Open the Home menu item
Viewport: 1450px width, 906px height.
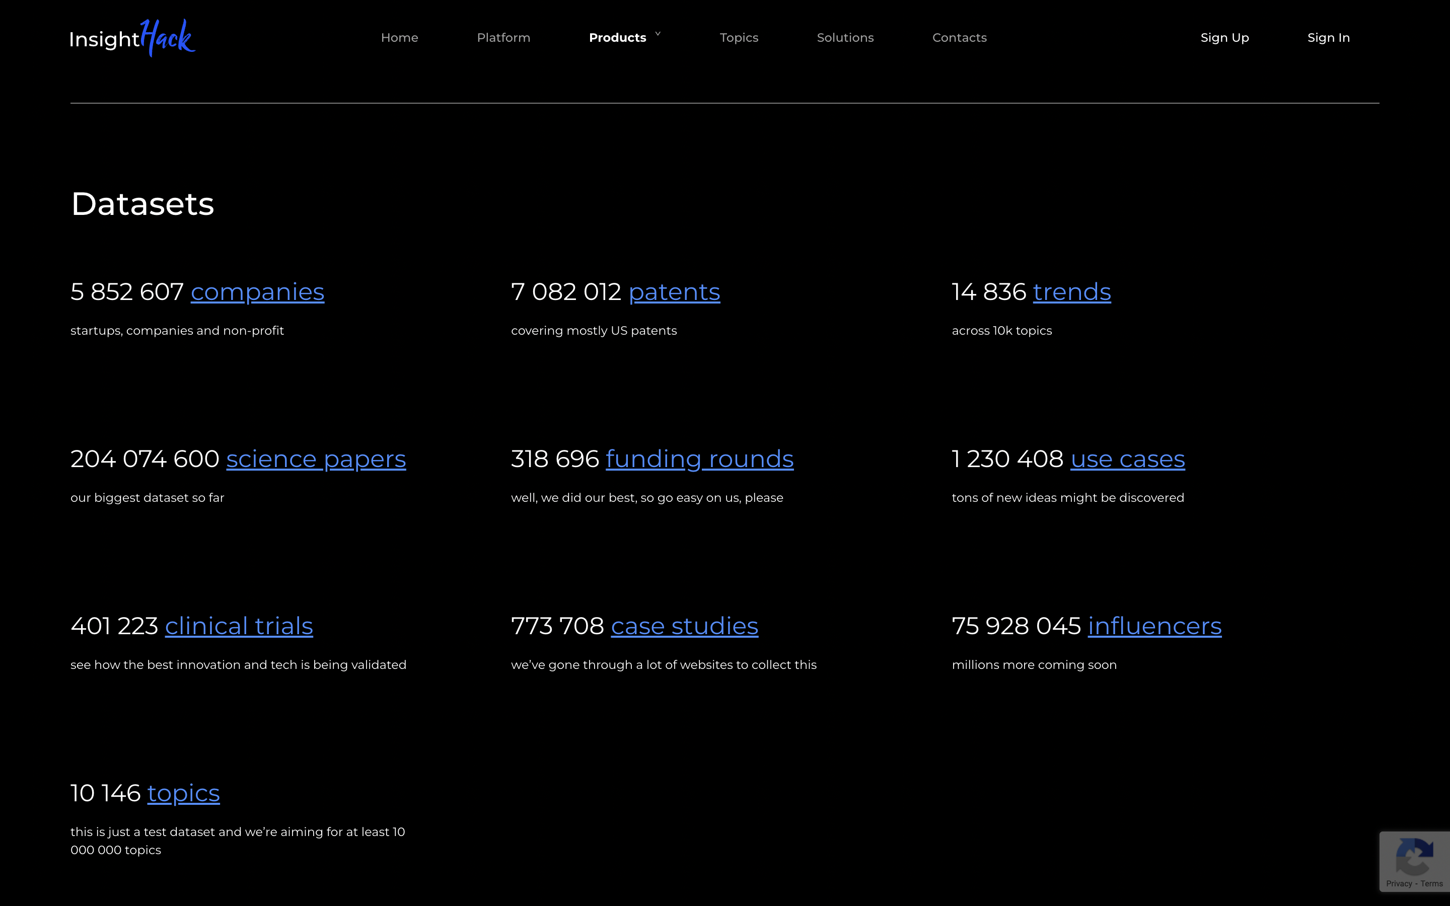pyautogui.click(x=399, y=38)
